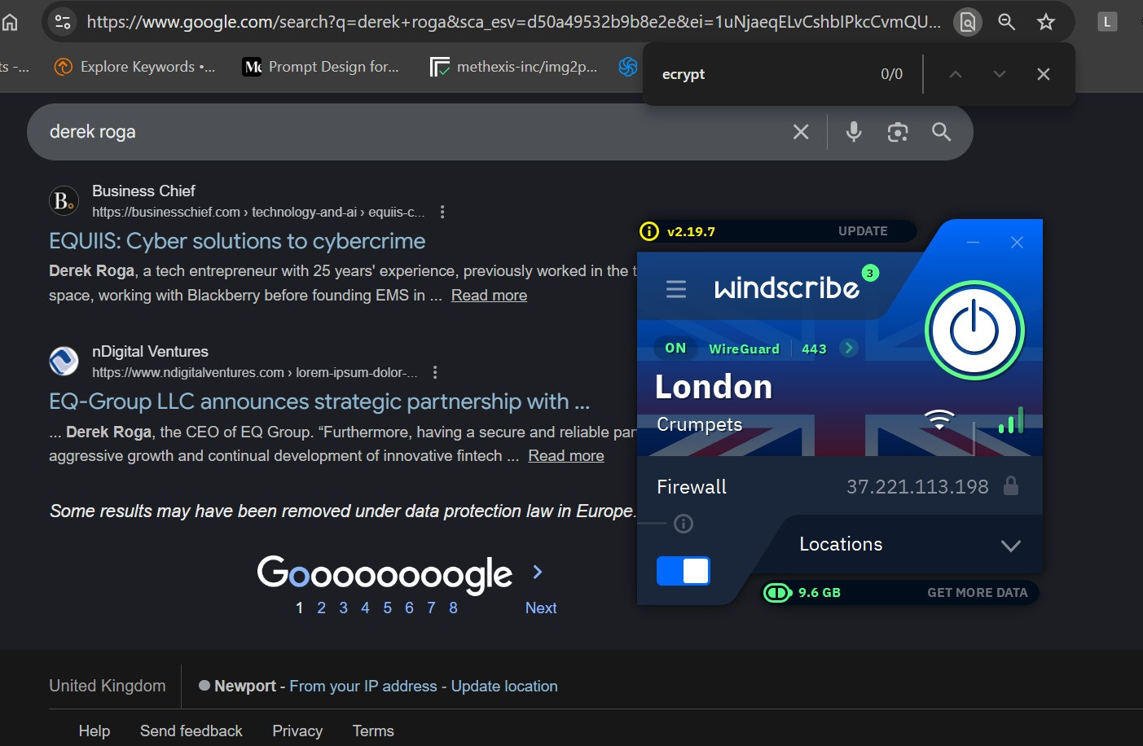Click GET MORE DATA in Windscribe
Image resolution: width=1143 pixels, height=746 pixels.
pos(978,593)
